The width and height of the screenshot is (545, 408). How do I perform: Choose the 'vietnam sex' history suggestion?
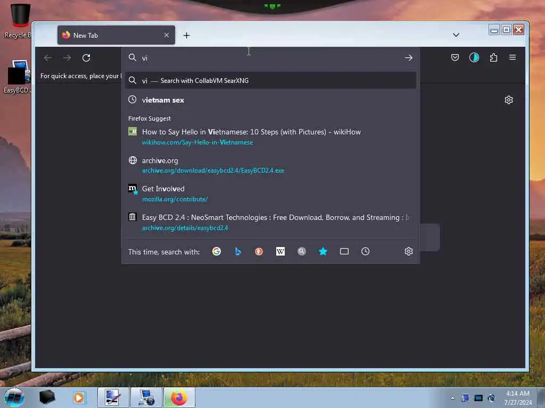(270, 100)
